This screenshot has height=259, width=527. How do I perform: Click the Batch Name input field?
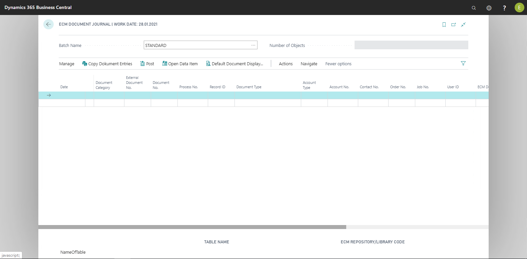(x=197, y=45)
